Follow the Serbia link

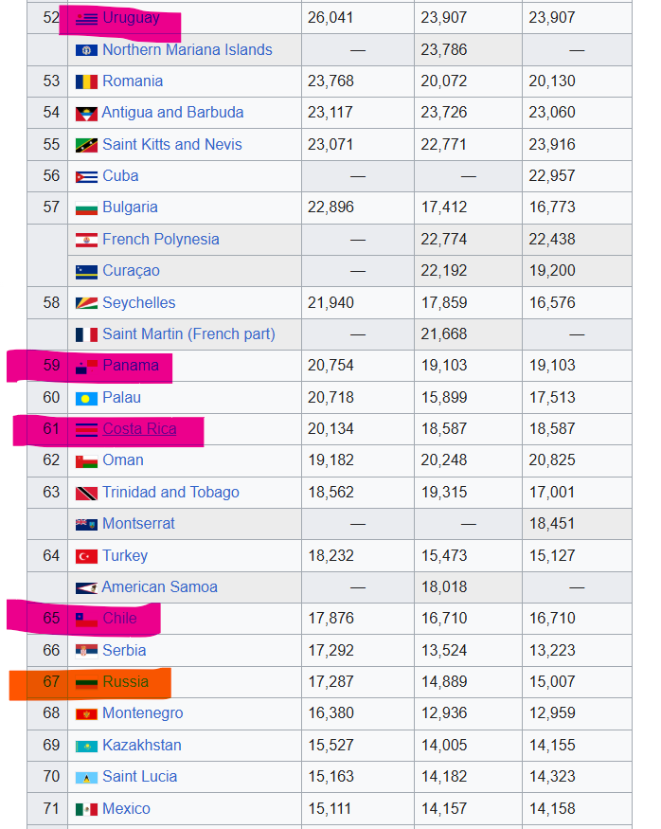124,650
